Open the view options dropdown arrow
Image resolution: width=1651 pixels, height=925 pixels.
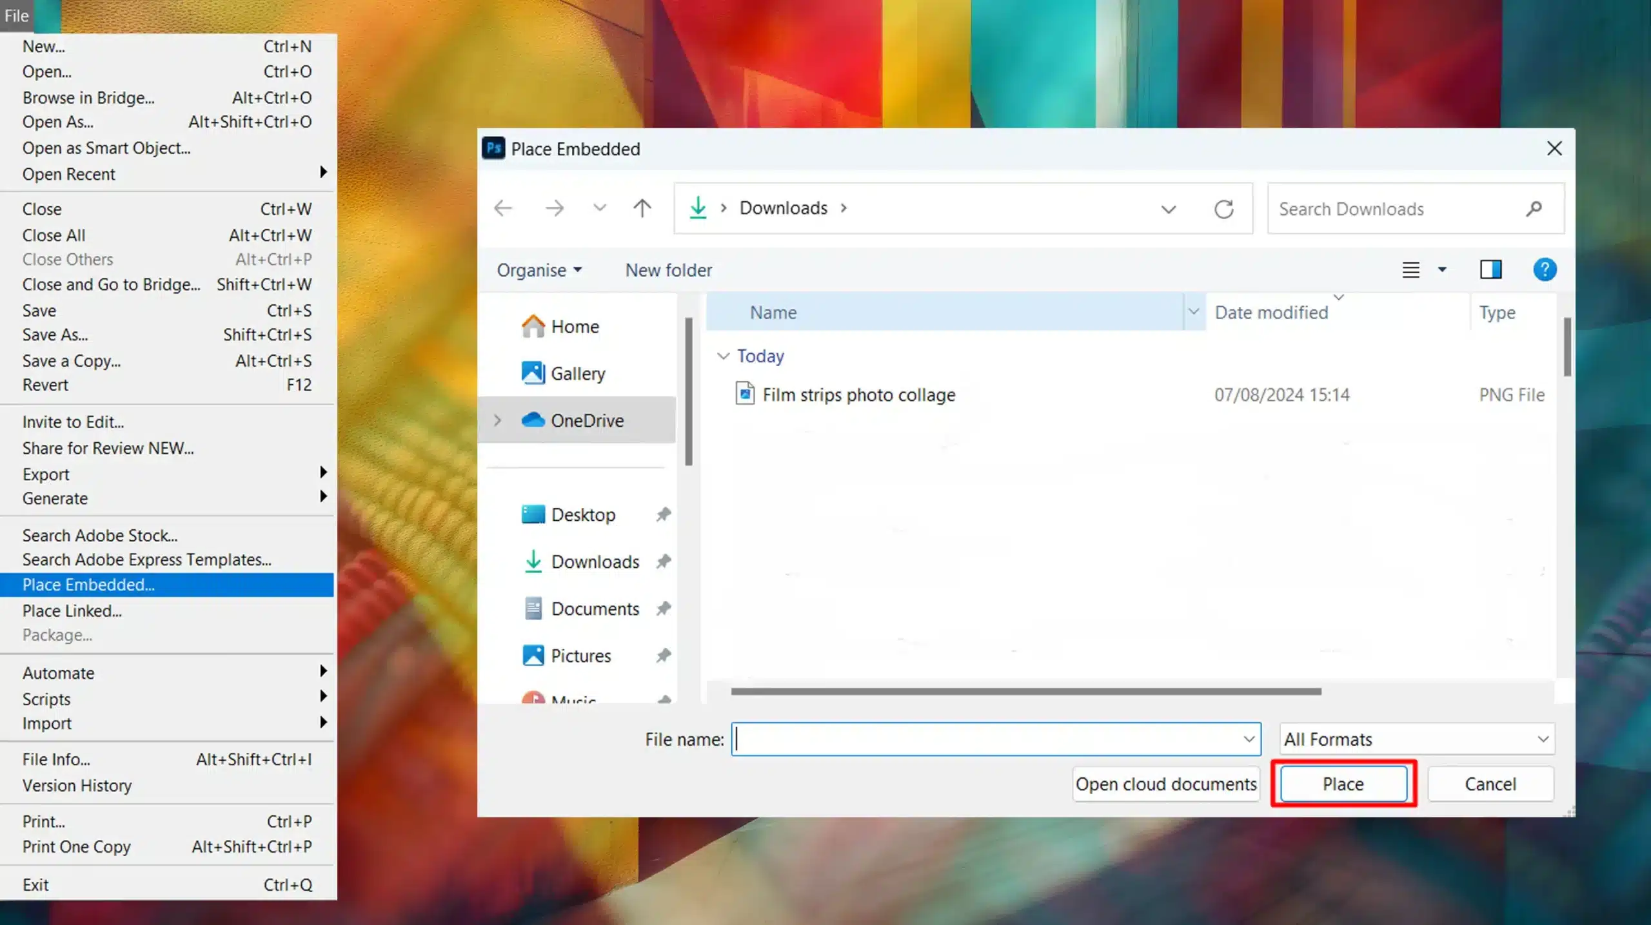click(1442, 269)
